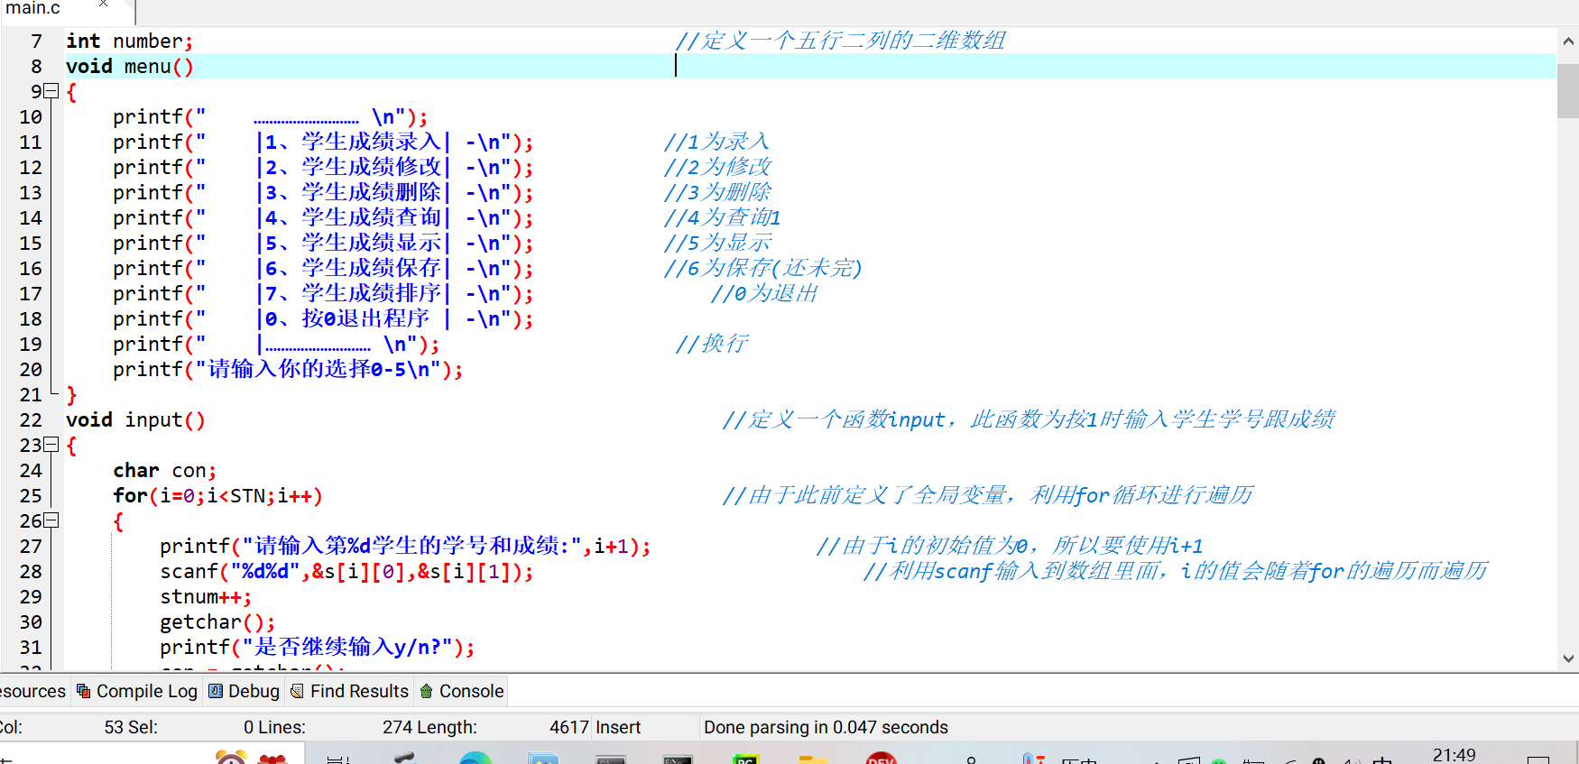Click the comment "//2为修改"
The height and width of the screenshot is (764, 1579).
pyautogui.click(x=717, y=168)
